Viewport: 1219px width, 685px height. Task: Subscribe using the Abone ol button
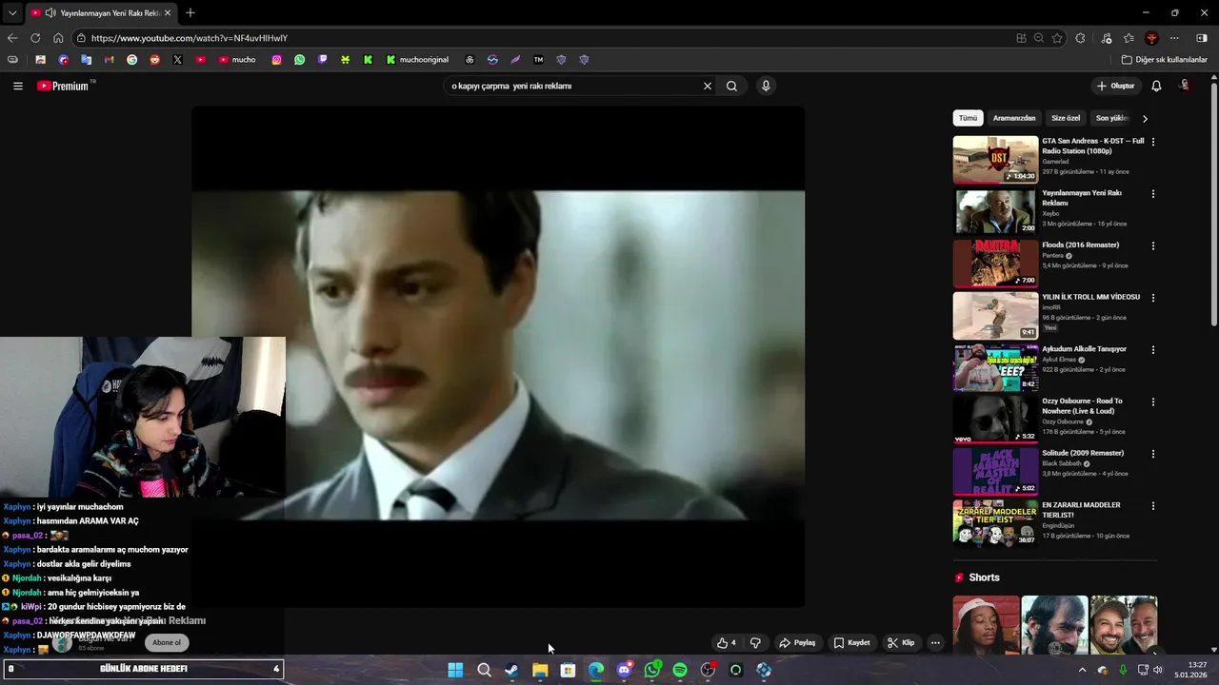point(167,643)
